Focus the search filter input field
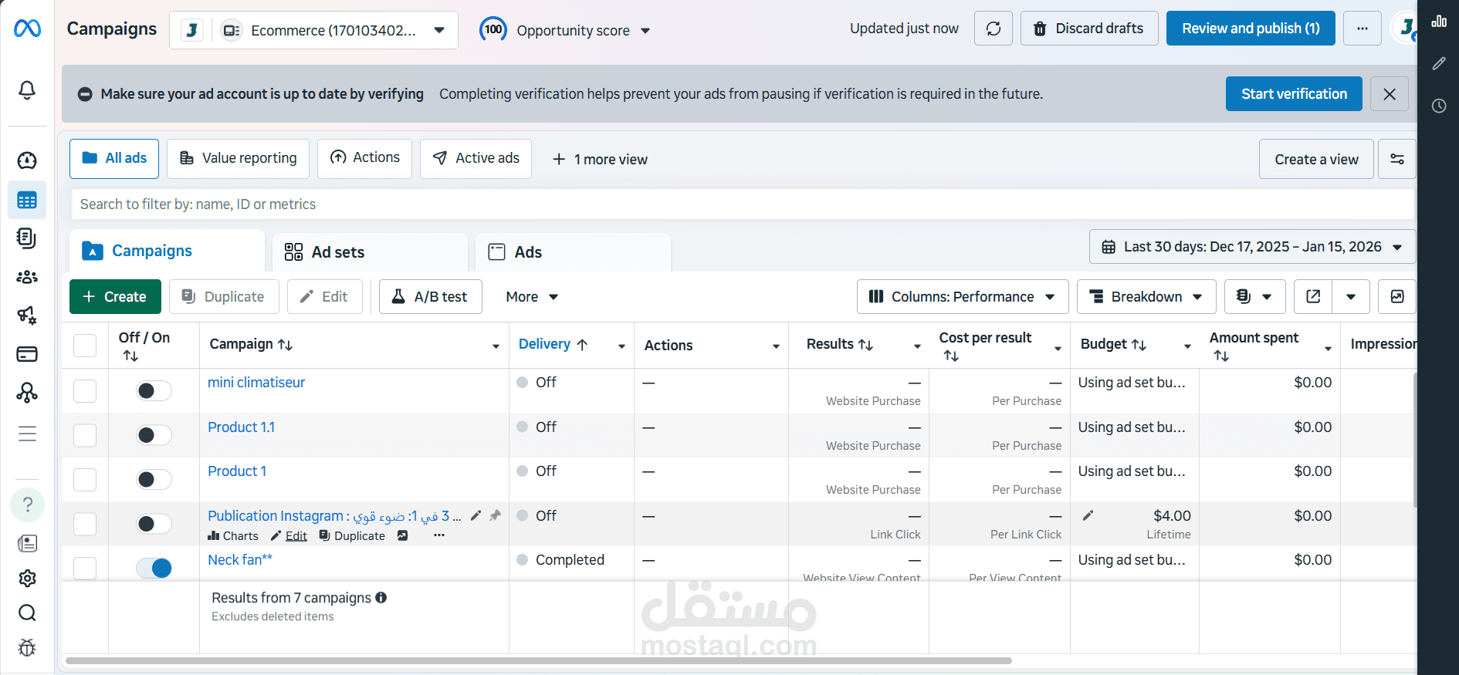This screenshot has height=675, width=1459. pos(743,204)
